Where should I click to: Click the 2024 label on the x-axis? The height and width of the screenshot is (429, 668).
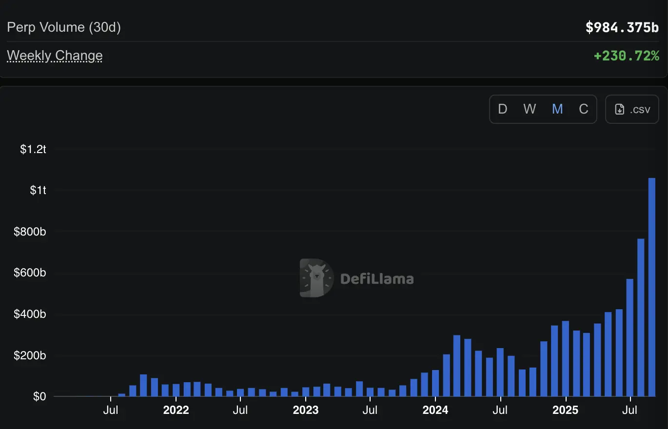pos(435,410)
